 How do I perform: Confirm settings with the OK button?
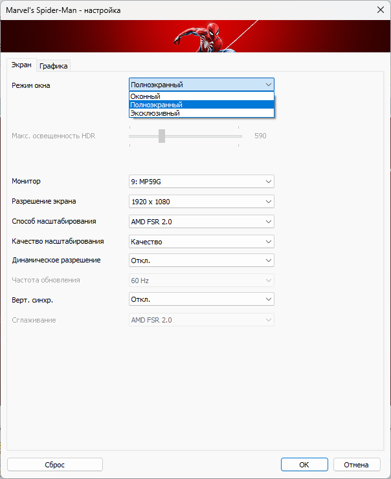tap(304, 465)
